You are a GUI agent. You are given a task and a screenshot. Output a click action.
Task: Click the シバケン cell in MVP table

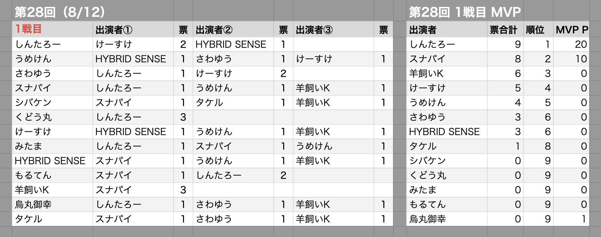pyautogui.click(x=447, y=161)
